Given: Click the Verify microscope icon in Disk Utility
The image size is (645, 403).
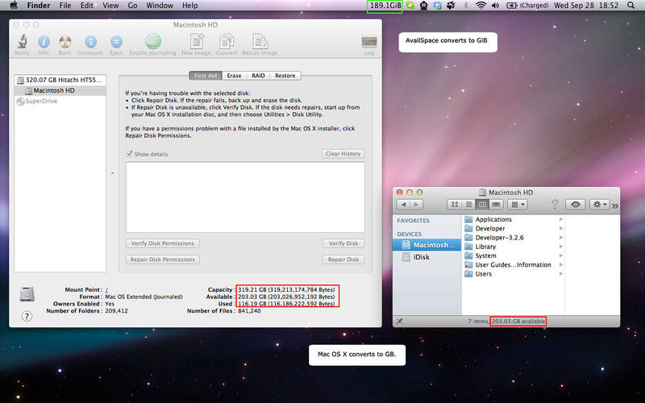Looking at the screenshot, I should point(23,42).
